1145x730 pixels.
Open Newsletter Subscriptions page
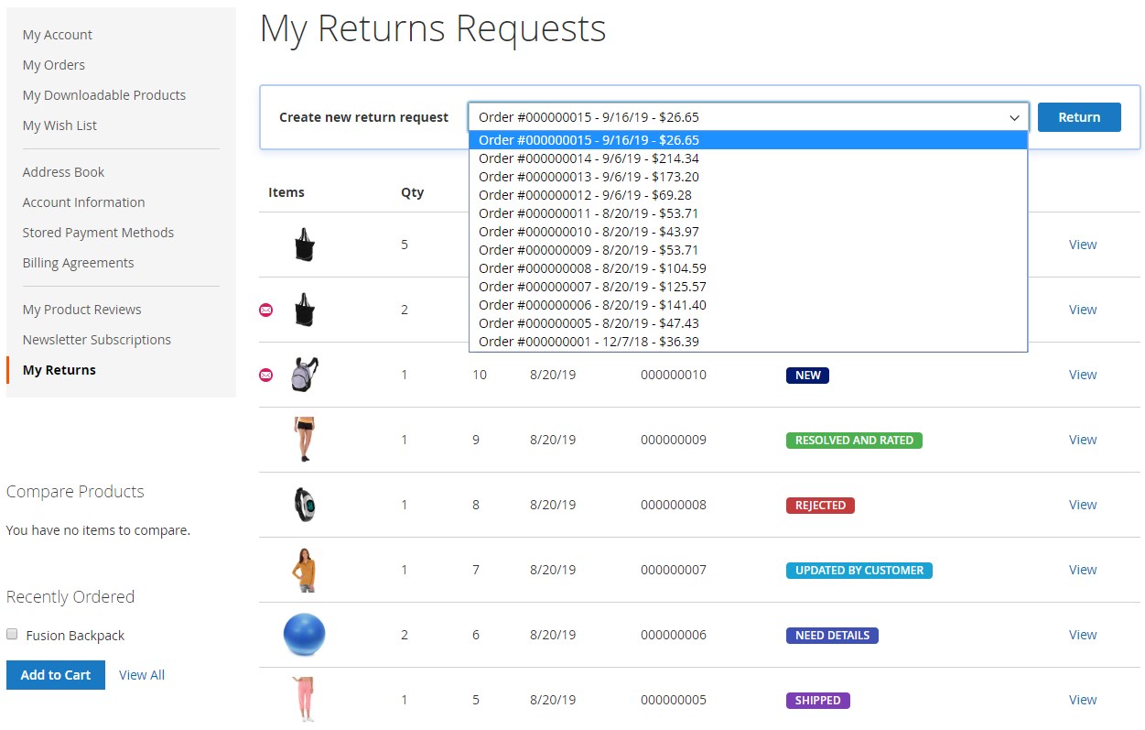[97, 340]
